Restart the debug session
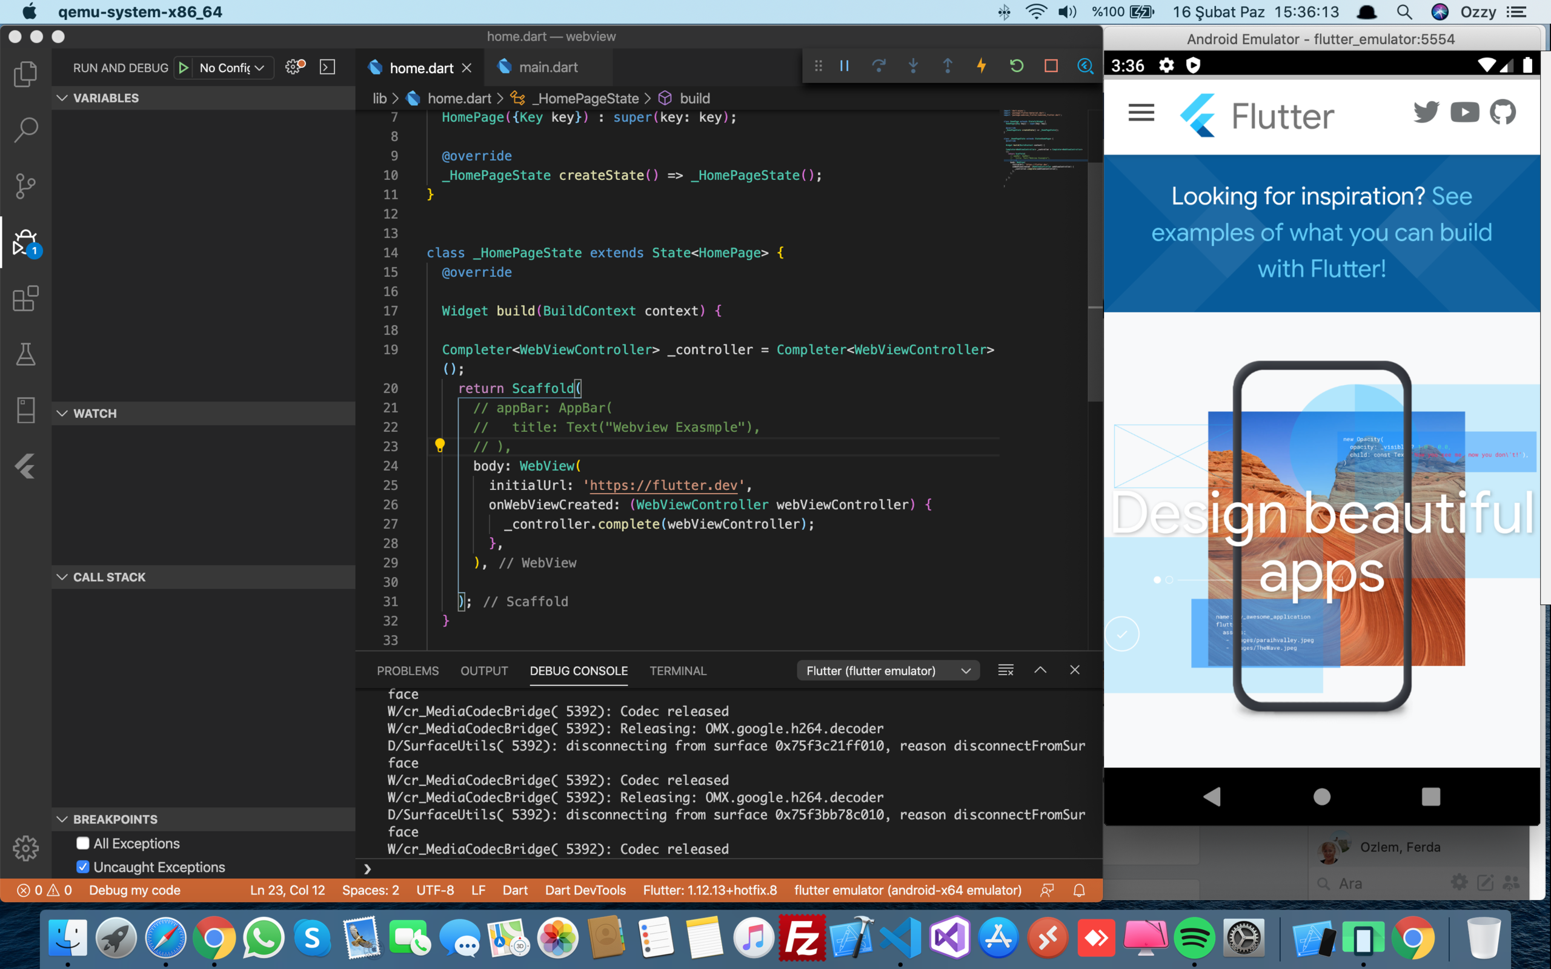Screen dimensions: 1551x969 (x=1017, y=66)
